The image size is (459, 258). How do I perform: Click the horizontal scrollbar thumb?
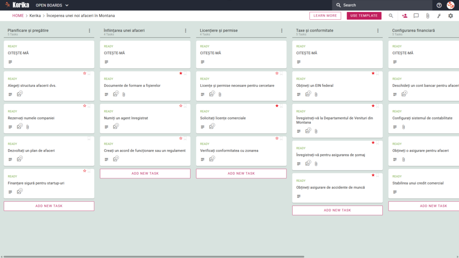tap(154, 257)
